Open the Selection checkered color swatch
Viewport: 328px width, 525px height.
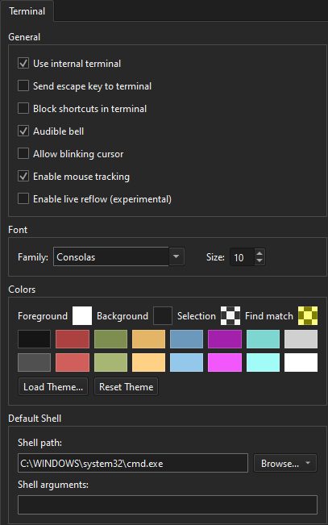[x=230, y=316]
